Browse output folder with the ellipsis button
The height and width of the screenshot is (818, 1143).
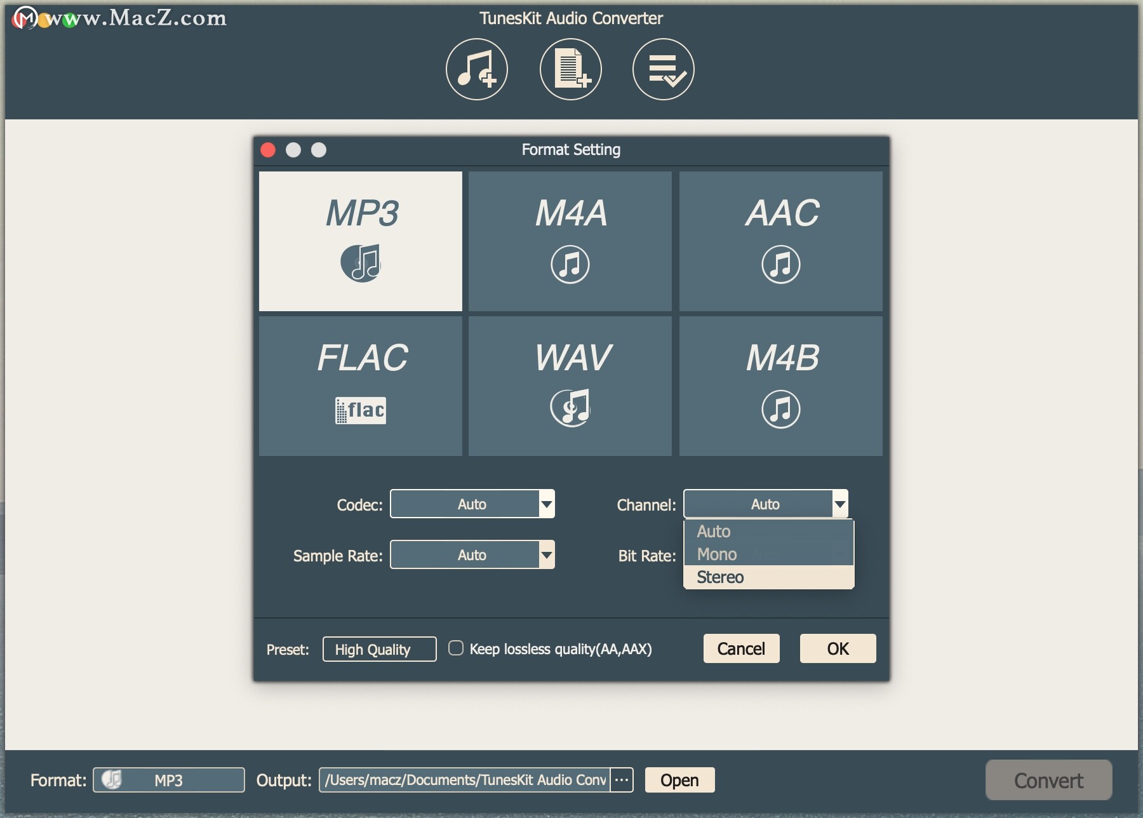pyautogui.click(x=622, y=780)
